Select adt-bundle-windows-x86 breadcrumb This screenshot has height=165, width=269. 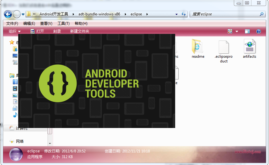[x=99, y=14]
